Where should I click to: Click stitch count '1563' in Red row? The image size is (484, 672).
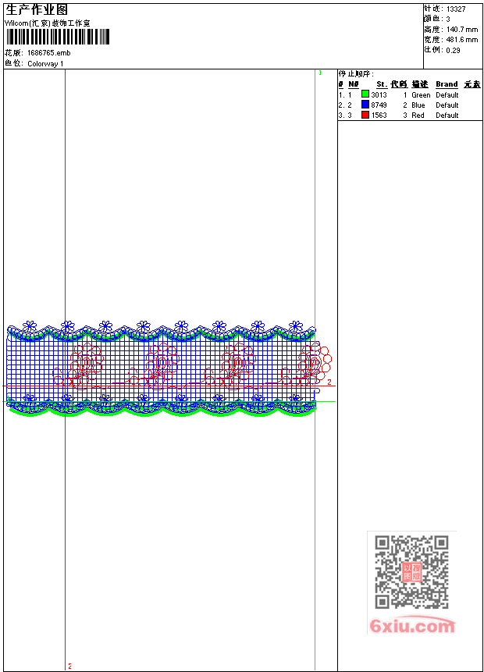[379, 116]
